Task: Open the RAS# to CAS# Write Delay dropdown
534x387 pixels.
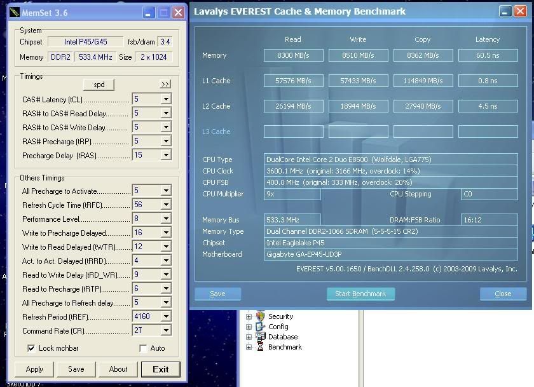Action: point(166,127)
